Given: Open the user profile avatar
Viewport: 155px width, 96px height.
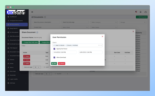Looking at the screenshot, I should (145, 12).
